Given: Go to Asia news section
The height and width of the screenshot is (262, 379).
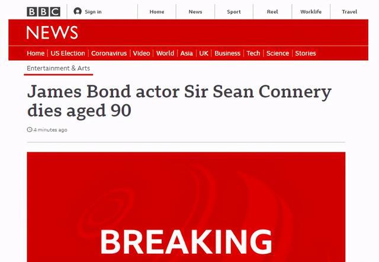Looking at the screenshot, I should coord(187,53).
